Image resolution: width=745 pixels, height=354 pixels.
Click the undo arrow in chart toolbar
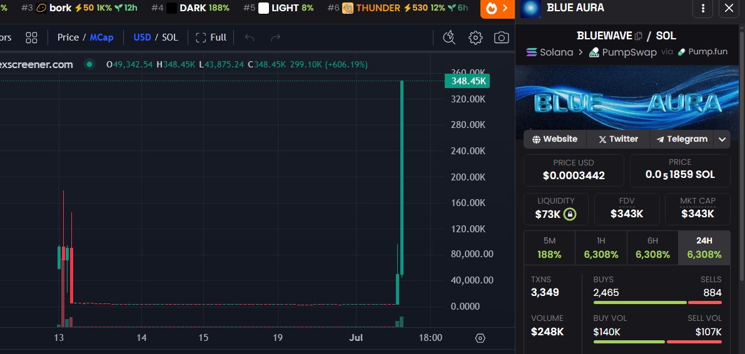(x=250, y=37)
